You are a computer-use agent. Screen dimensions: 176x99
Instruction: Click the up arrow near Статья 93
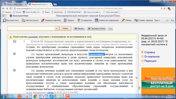point(24,42)
